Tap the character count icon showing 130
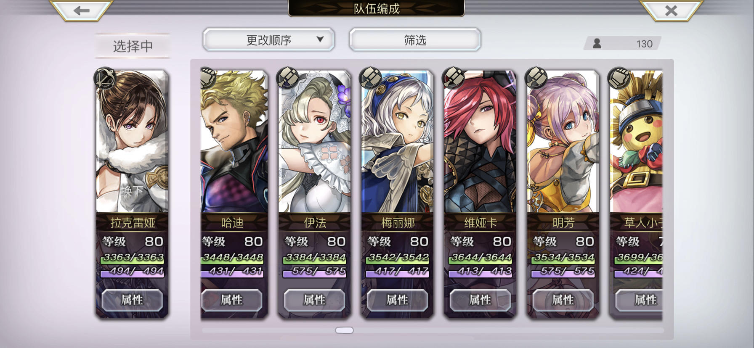754x348 pixels. point(597,43)
